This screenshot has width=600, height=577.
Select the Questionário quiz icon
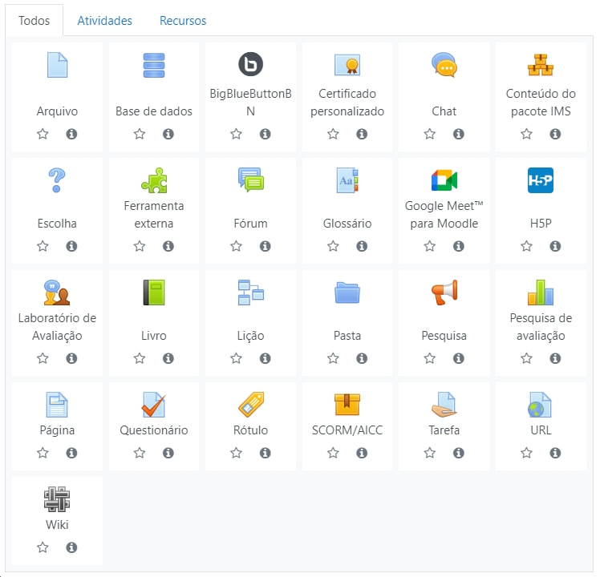pos(153,404)
